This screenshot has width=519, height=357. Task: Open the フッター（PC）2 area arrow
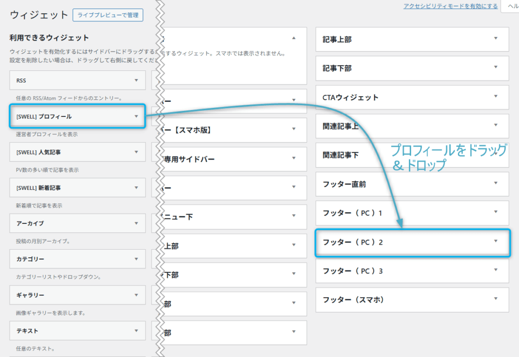click(496, 241)
